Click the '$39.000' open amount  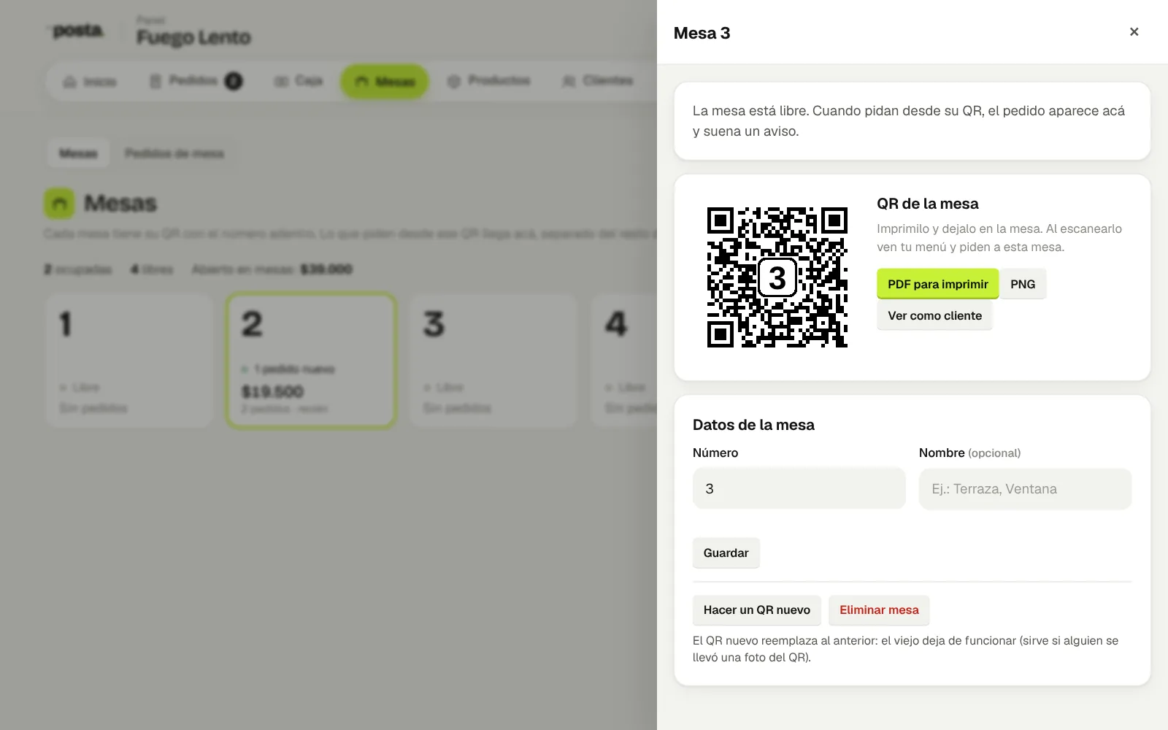coord(326,269)
